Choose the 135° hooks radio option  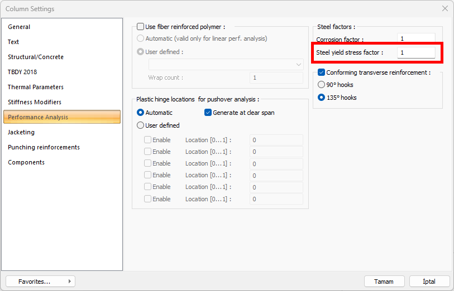(x=321, y=98)
